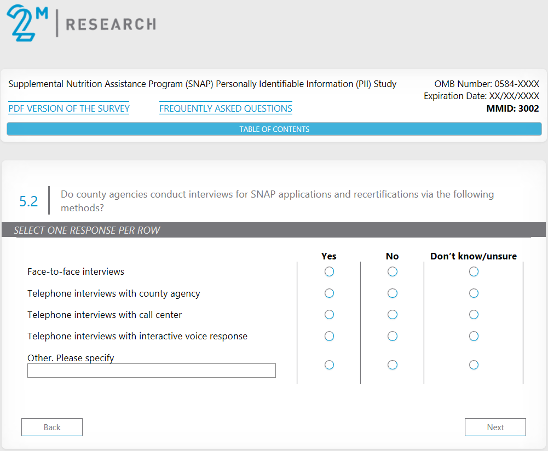The image size is (548, 451).
Task: Choose No for Telephone interviews with county agency
Action: 393,293
